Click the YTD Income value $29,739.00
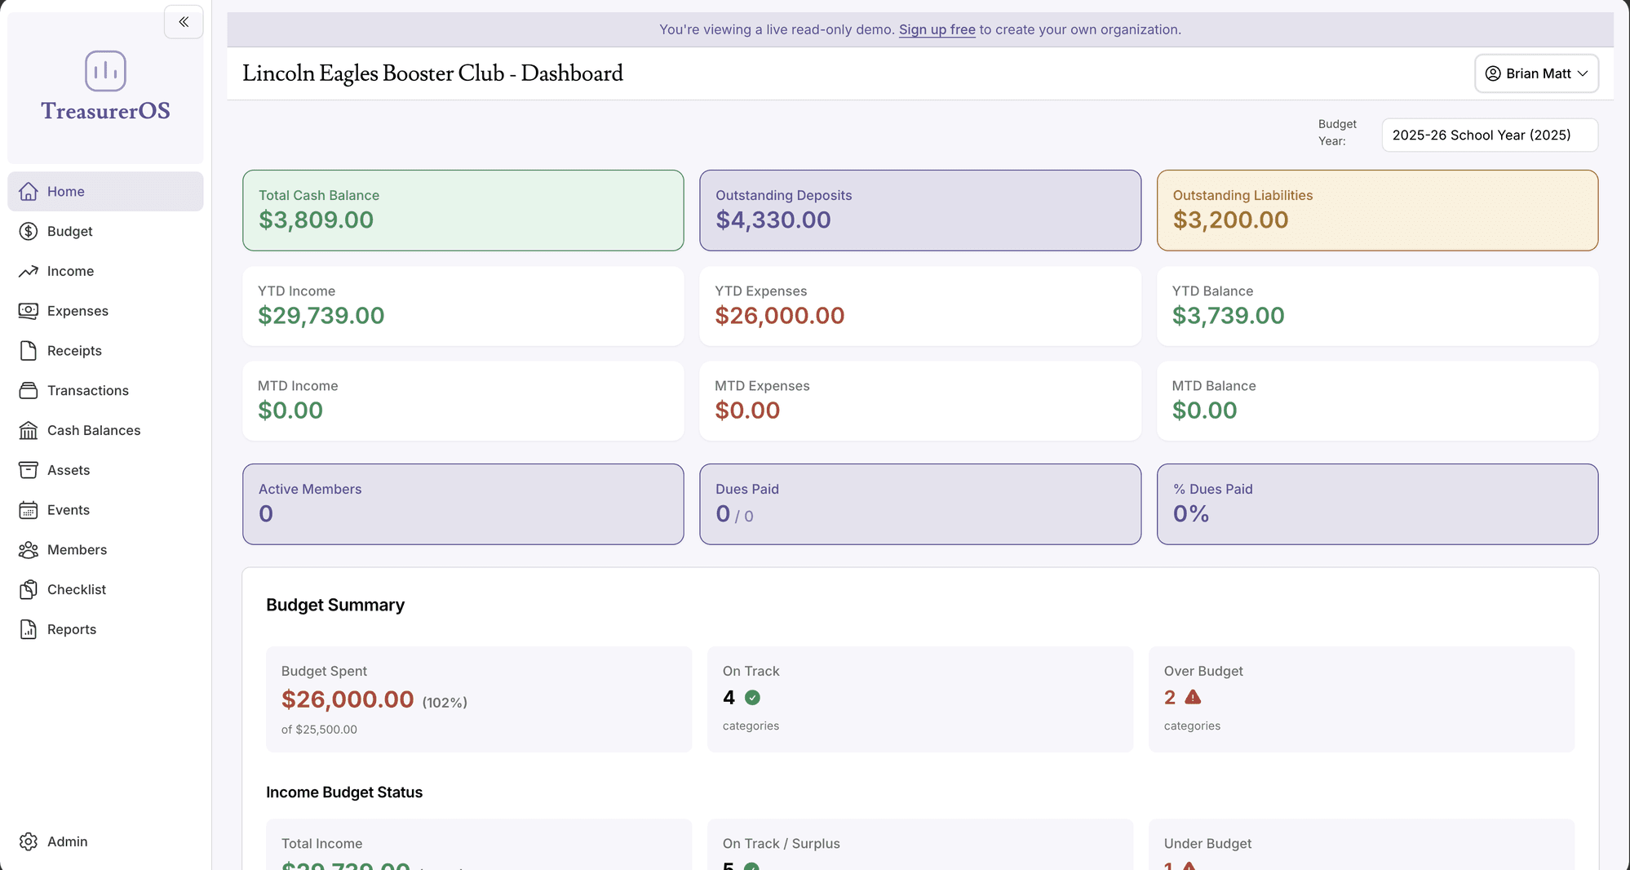Screen dimensions: 1630x870 click(321, 316)
